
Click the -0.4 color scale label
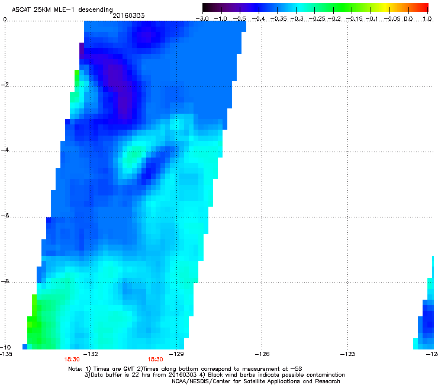coord(259,19)
